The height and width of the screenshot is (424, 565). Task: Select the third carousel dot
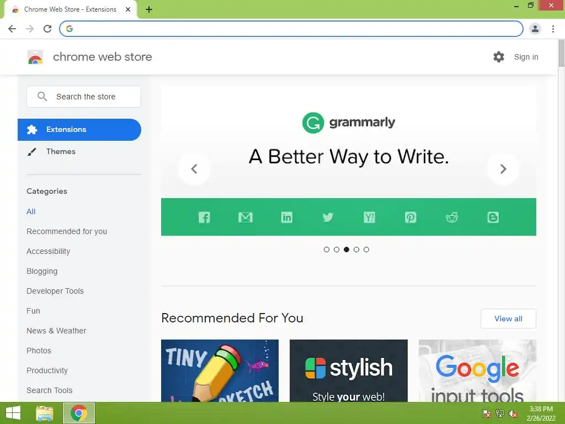click(347, 250)
